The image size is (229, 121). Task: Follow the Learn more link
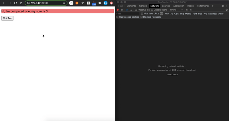point(172,74)
